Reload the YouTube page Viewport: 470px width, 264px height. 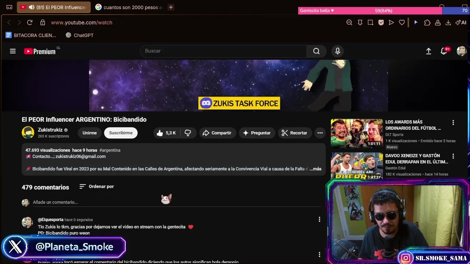[x=30, y=22]
